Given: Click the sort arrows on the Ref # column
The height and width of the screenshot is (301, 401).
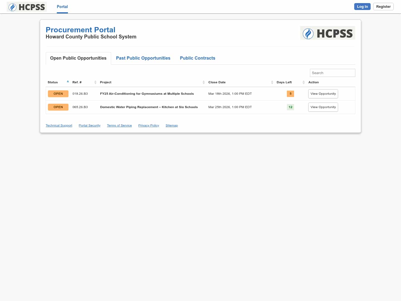Looking at the screenshot, I should pyautogui.click(x=96, y=82).
